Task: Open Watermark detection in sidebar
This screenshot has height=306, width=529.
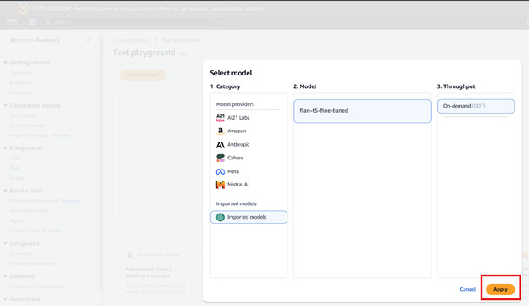Action: click(x=34, y=263)
